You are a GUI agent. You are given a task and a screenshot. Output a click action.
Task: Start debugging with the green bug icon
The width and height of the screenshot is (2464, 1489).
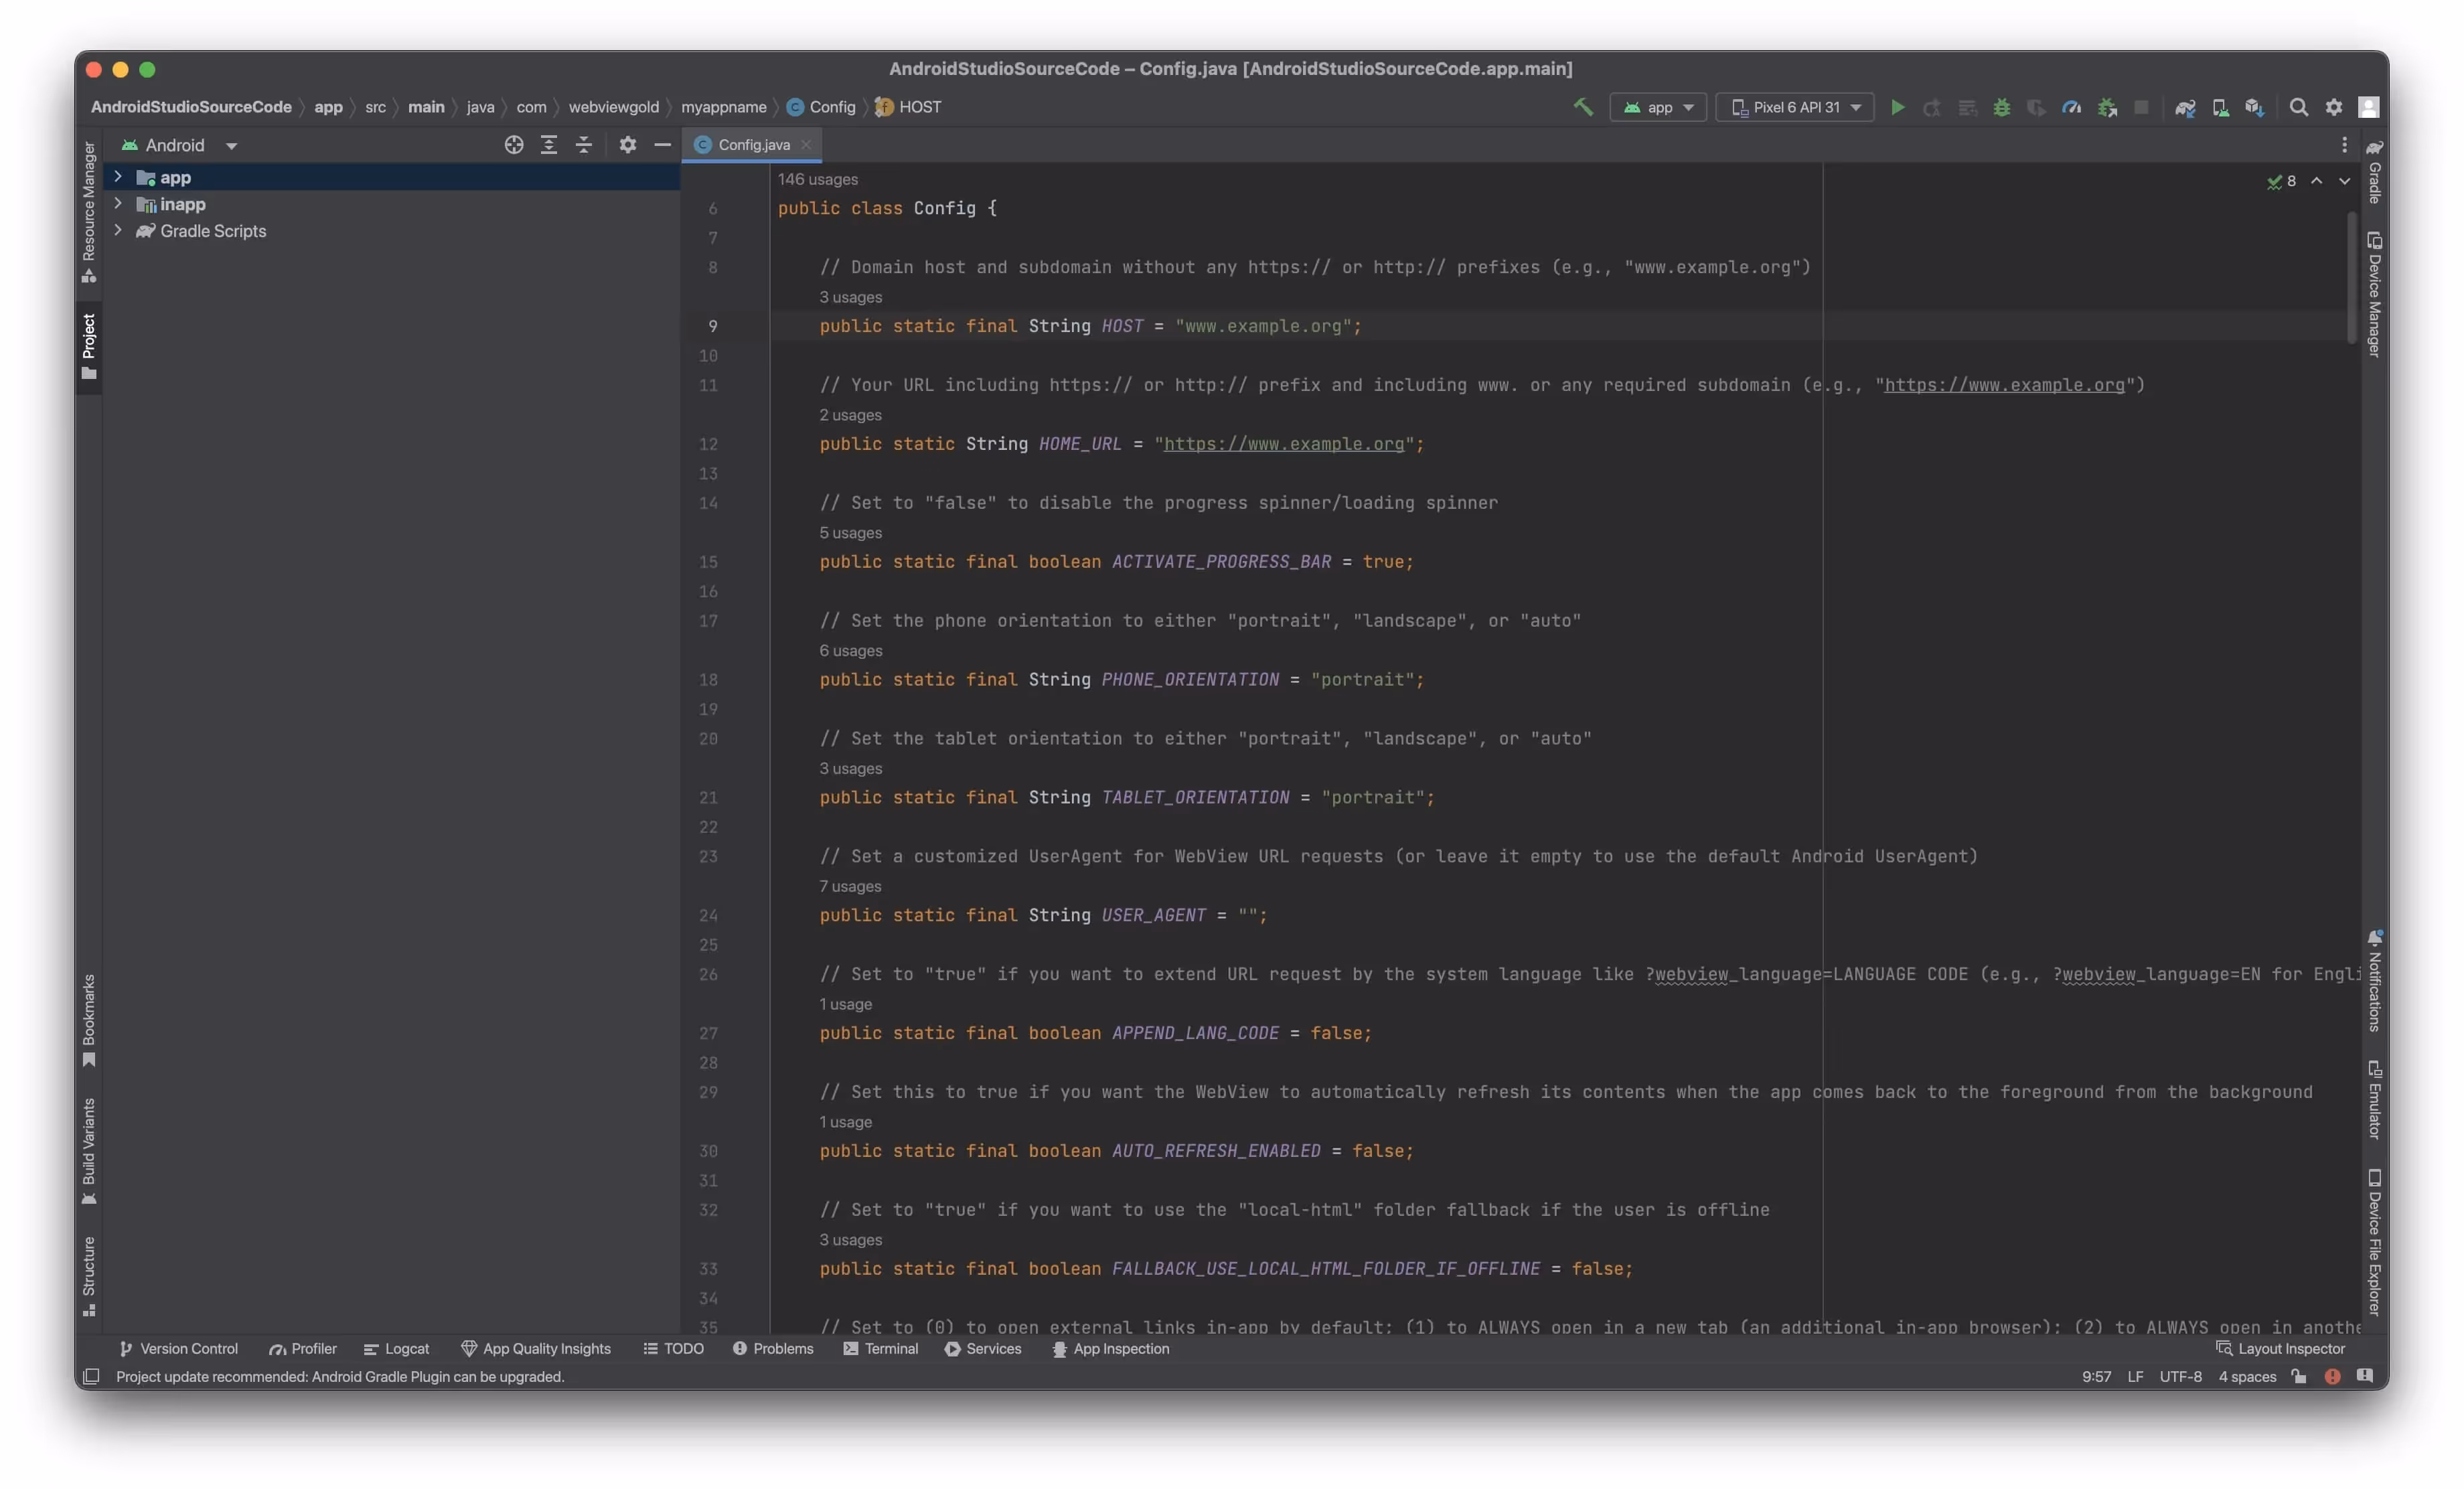pyautogui.click(x=2001, y=107)
